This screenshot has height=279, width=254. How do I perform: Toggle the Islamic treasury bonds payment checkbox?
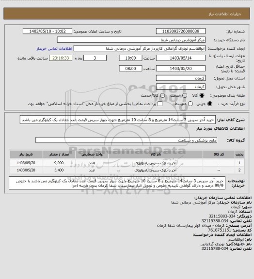[160, 104]
